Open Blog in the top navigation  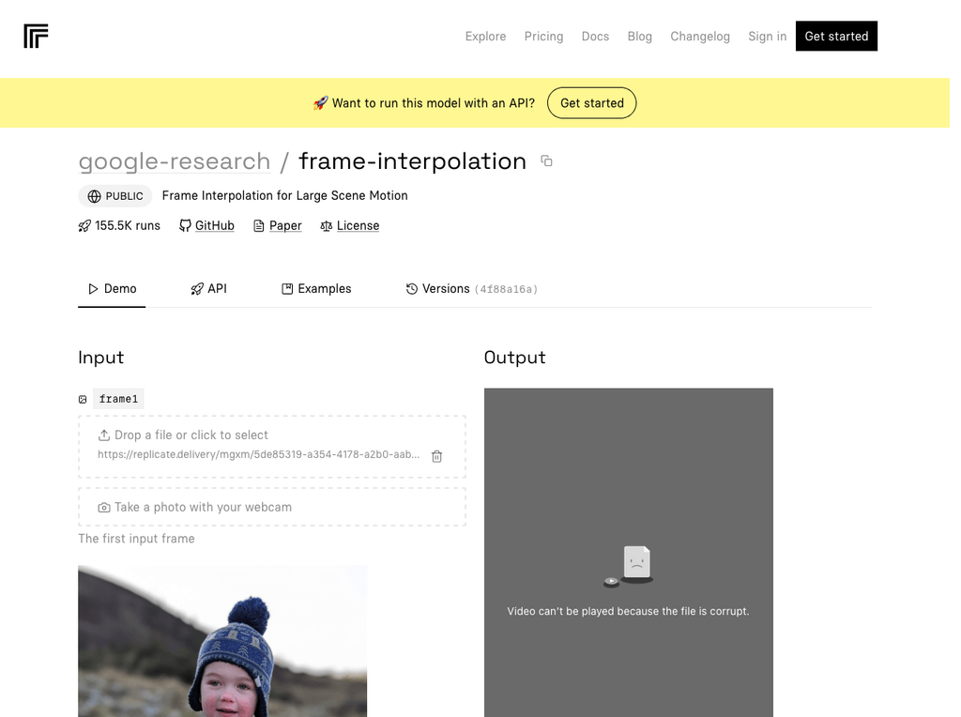pyautogui.click(x=640, y=37)
